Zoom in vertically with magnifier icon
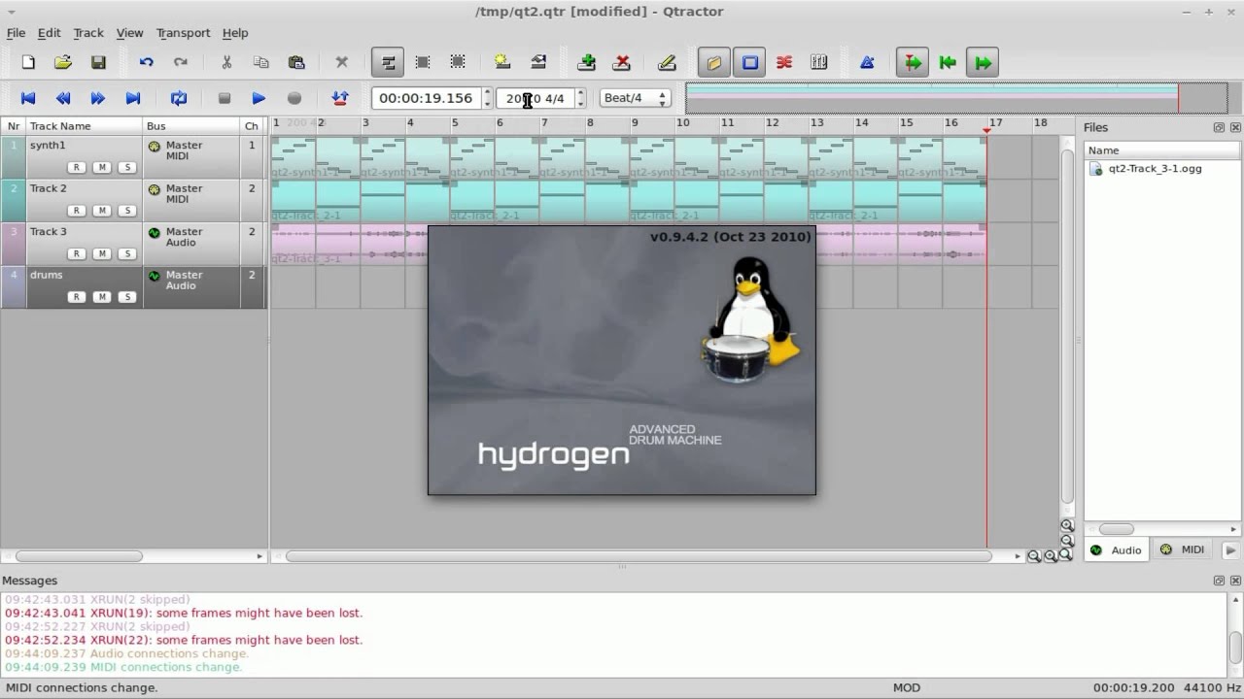1244x699 pixels. click(1067, 525)
